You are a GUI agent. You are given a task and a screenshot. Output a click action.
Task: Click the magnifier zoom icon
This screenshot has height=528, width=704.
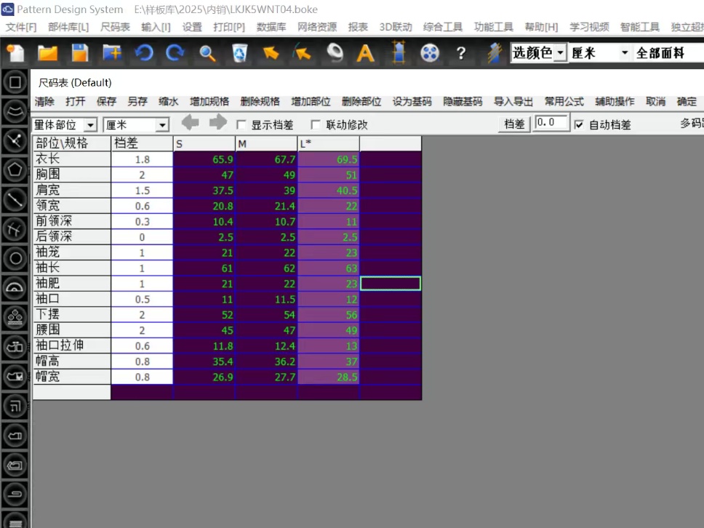[x=207, y=53]
